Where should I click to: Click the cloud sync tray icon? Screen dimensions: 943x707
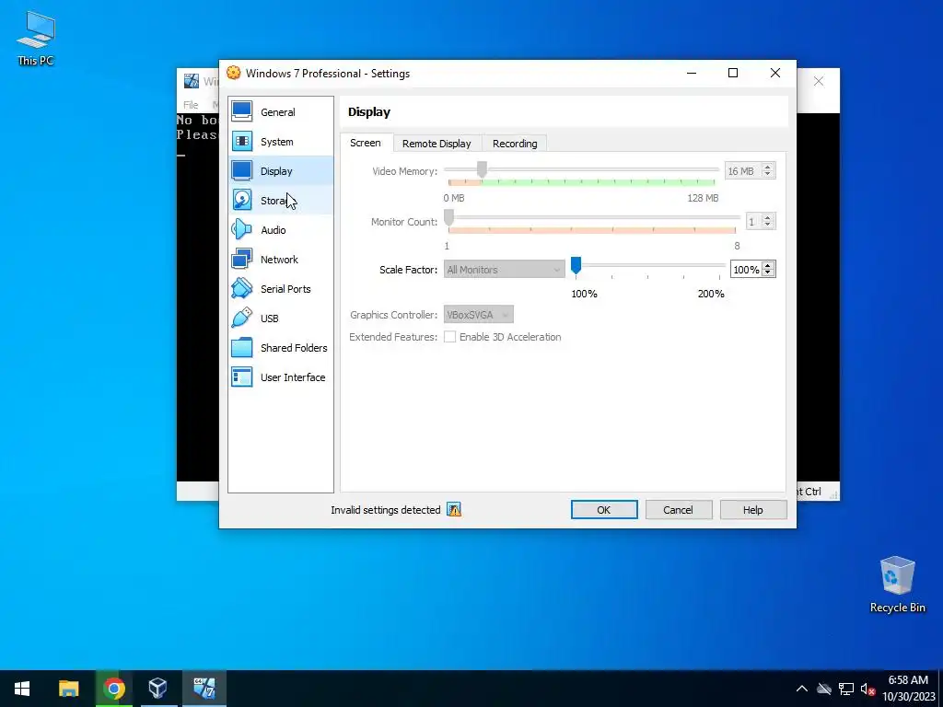tap(824, 689)
